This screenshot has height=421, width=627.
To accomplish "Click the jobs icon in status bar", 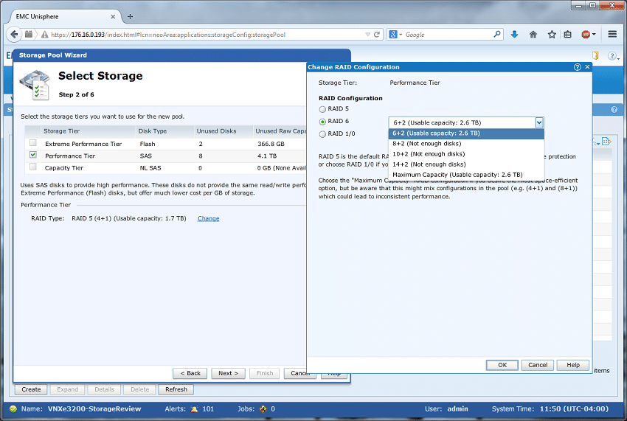I will (263, 408).
